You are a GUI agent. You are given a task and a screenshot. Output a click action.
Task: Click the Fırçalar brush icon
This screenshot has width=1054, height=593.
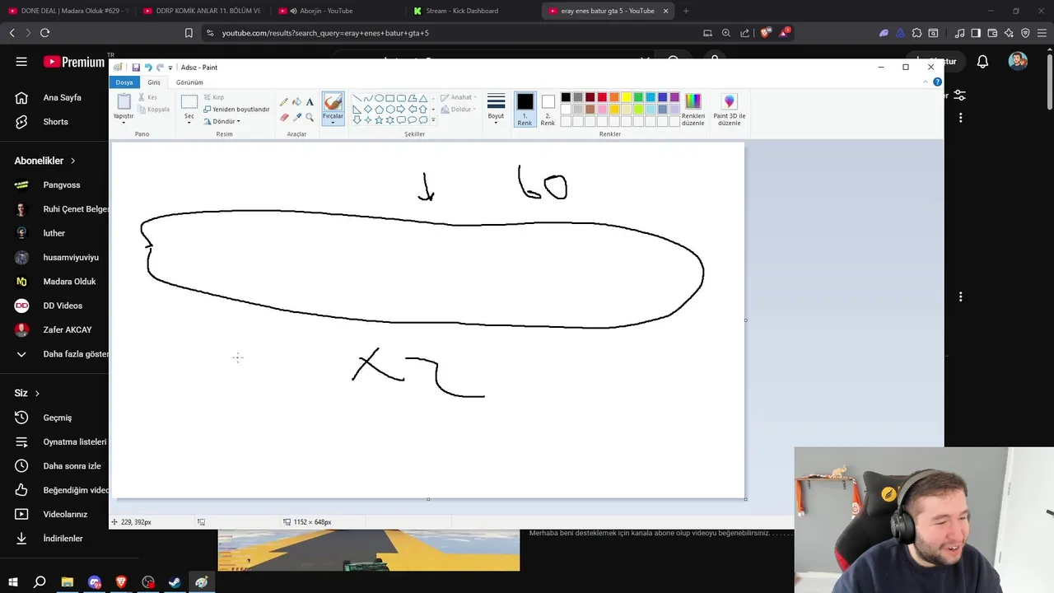pyautogui.click(x=333, y=101)
